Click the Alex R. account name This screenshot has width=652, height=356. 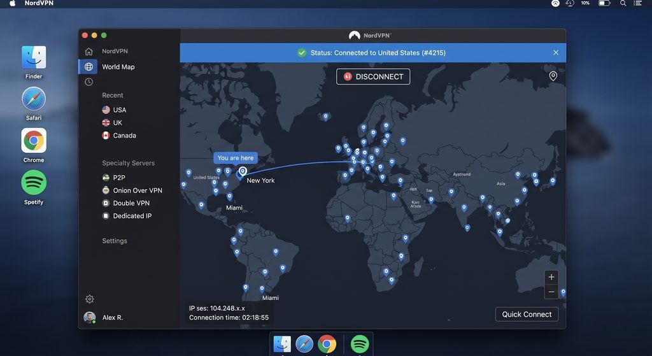tap(113, 317)
